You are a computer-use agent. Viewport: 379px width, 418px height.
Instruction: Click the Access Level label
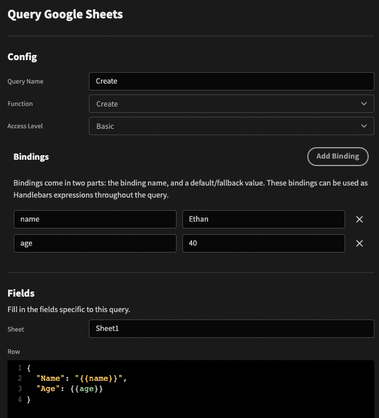(25, 126)
